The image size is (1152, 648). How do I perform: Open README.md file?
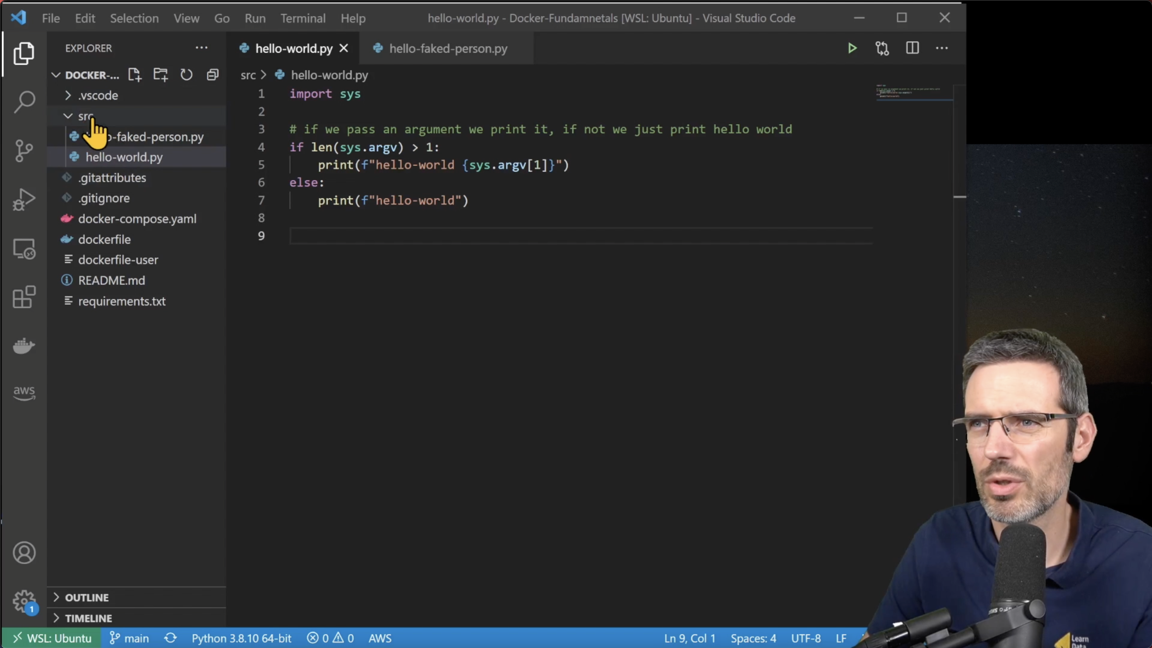(136, 280)
